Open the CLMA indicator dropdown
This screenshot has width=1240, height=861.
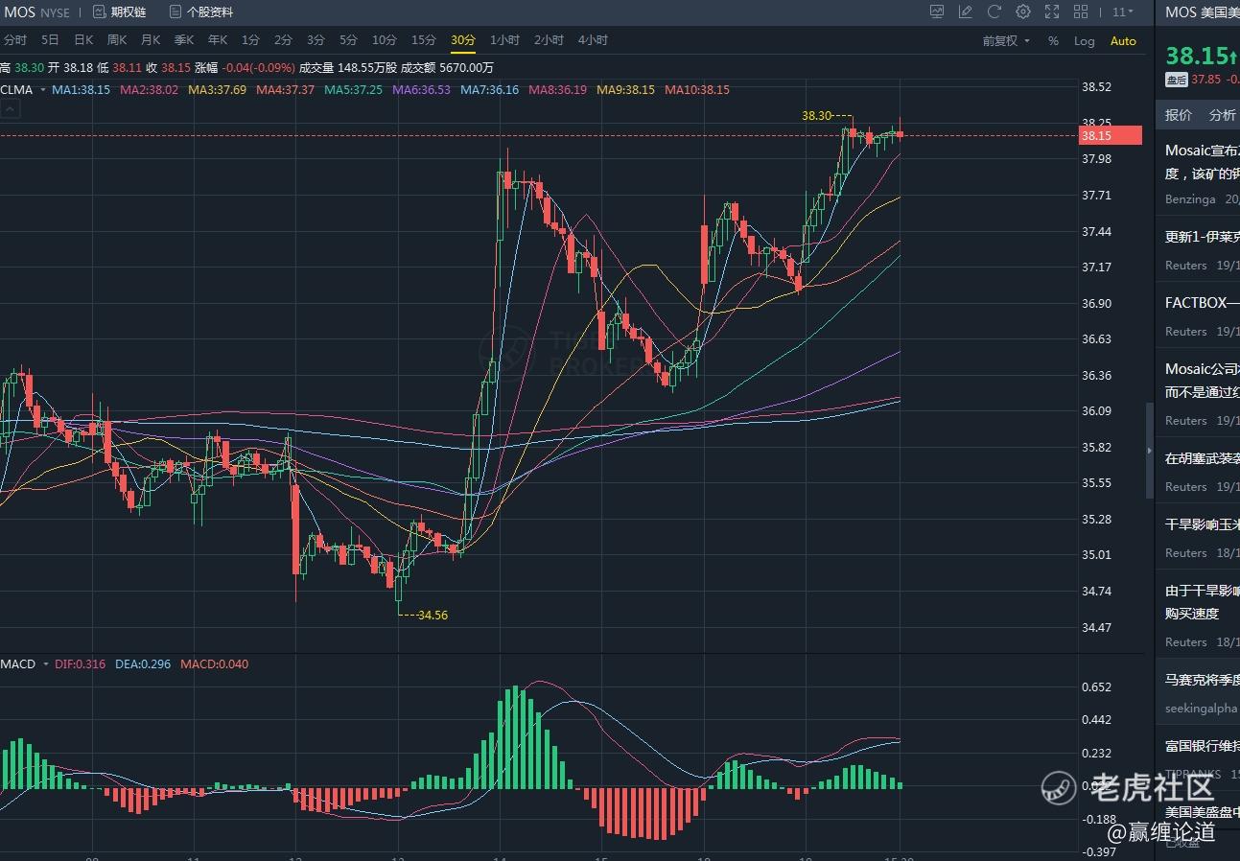coord(23,89)
